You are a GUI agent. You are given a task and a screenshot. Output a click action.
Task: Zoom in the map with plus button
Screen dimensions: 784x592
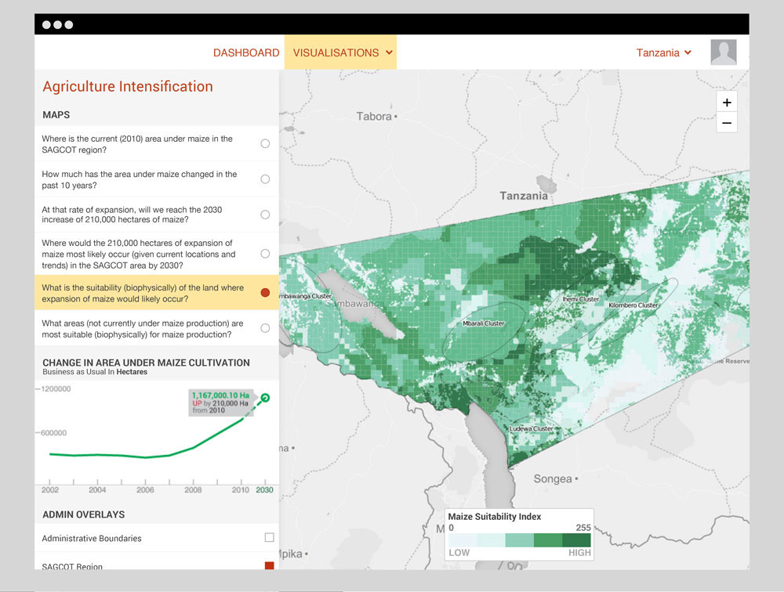727,103
